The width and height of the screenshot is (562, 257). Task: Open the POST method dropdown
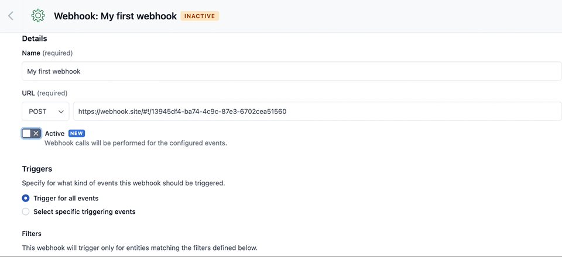[x=46, y=112]
